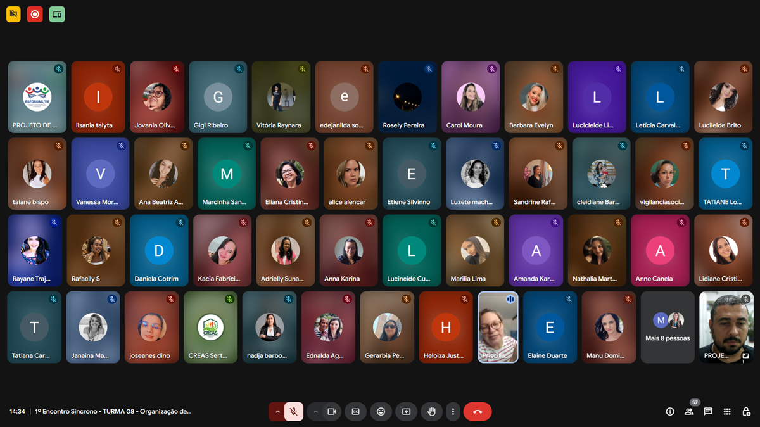Open meeting details info icon
Image resolution: width=760 pixels, height=427 pixels.
(x=670, y=412)
